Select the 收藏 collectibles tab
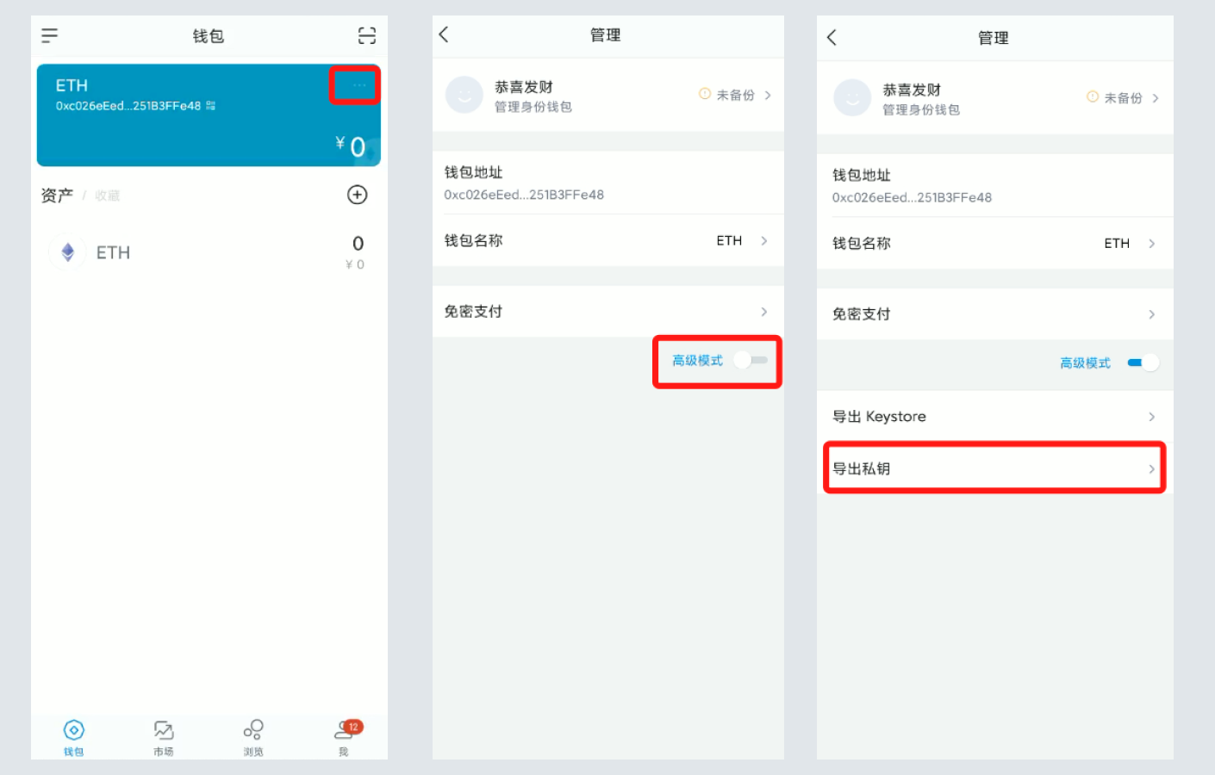The height and width of the screenshot is (775, 1215). click(107, 196)
